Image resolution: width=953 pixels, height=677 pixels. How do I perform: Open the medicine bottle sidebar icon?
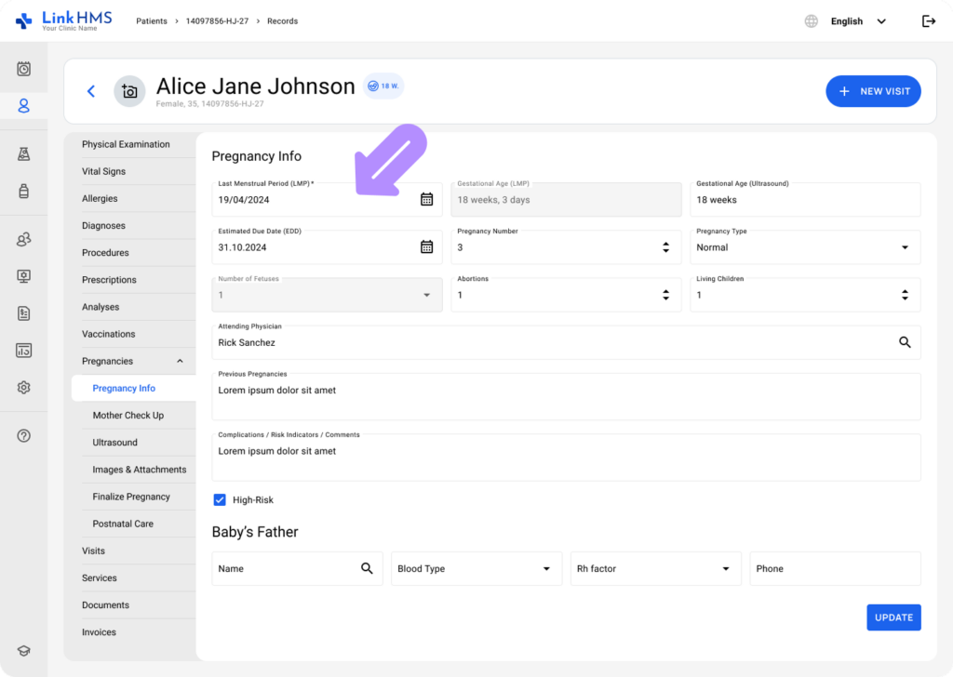tap(23, 192)
